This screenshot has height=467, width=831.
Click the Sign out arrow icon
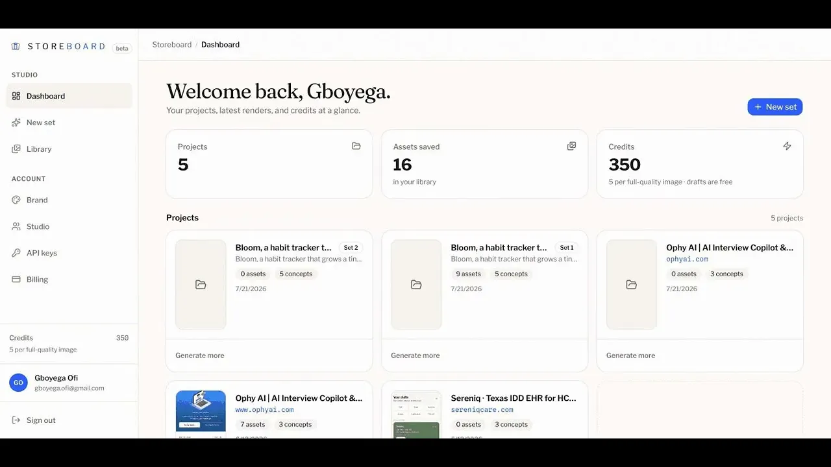[x=16, y=420]
